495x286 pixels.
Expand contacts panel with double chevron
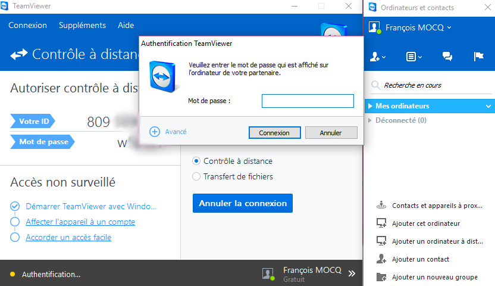(352, 273)
